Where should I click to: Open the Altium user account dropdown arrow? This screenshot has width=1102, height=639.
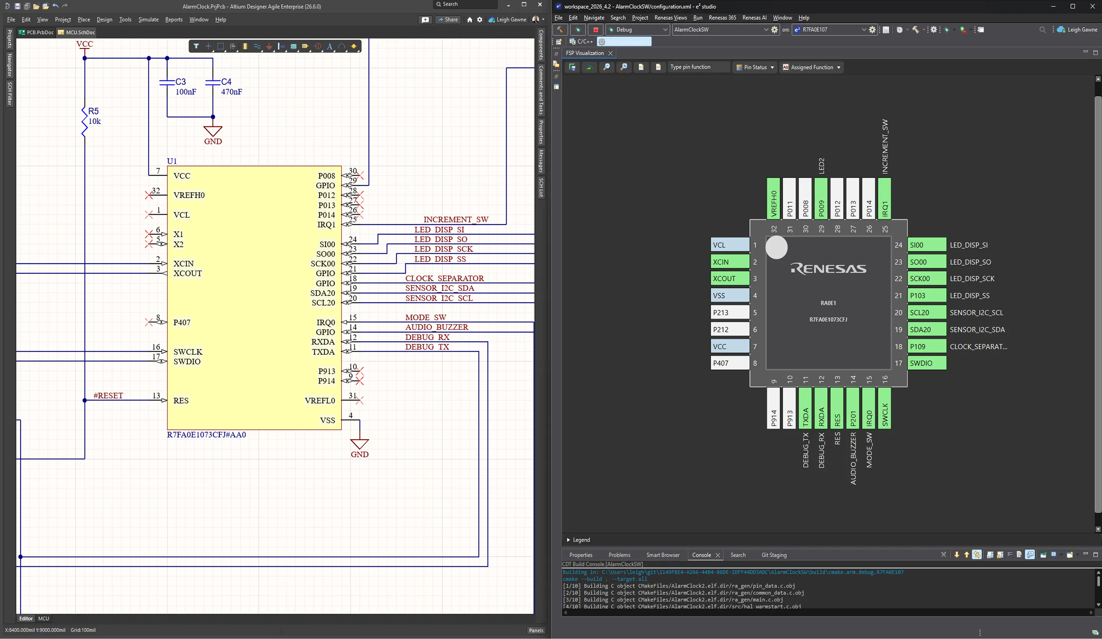[x=543, y=20]
